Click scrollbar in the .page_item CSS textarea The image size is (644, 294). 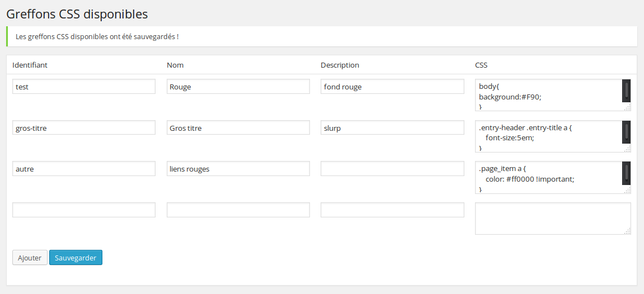pos(626,173)
